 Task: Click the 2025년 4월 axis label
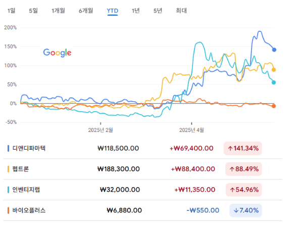pyautogui.click(x=191, y=130)
